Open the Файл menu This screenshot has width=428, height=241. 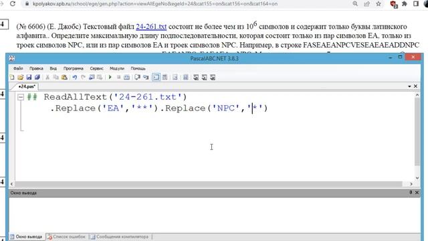click(x=18, y=68)
